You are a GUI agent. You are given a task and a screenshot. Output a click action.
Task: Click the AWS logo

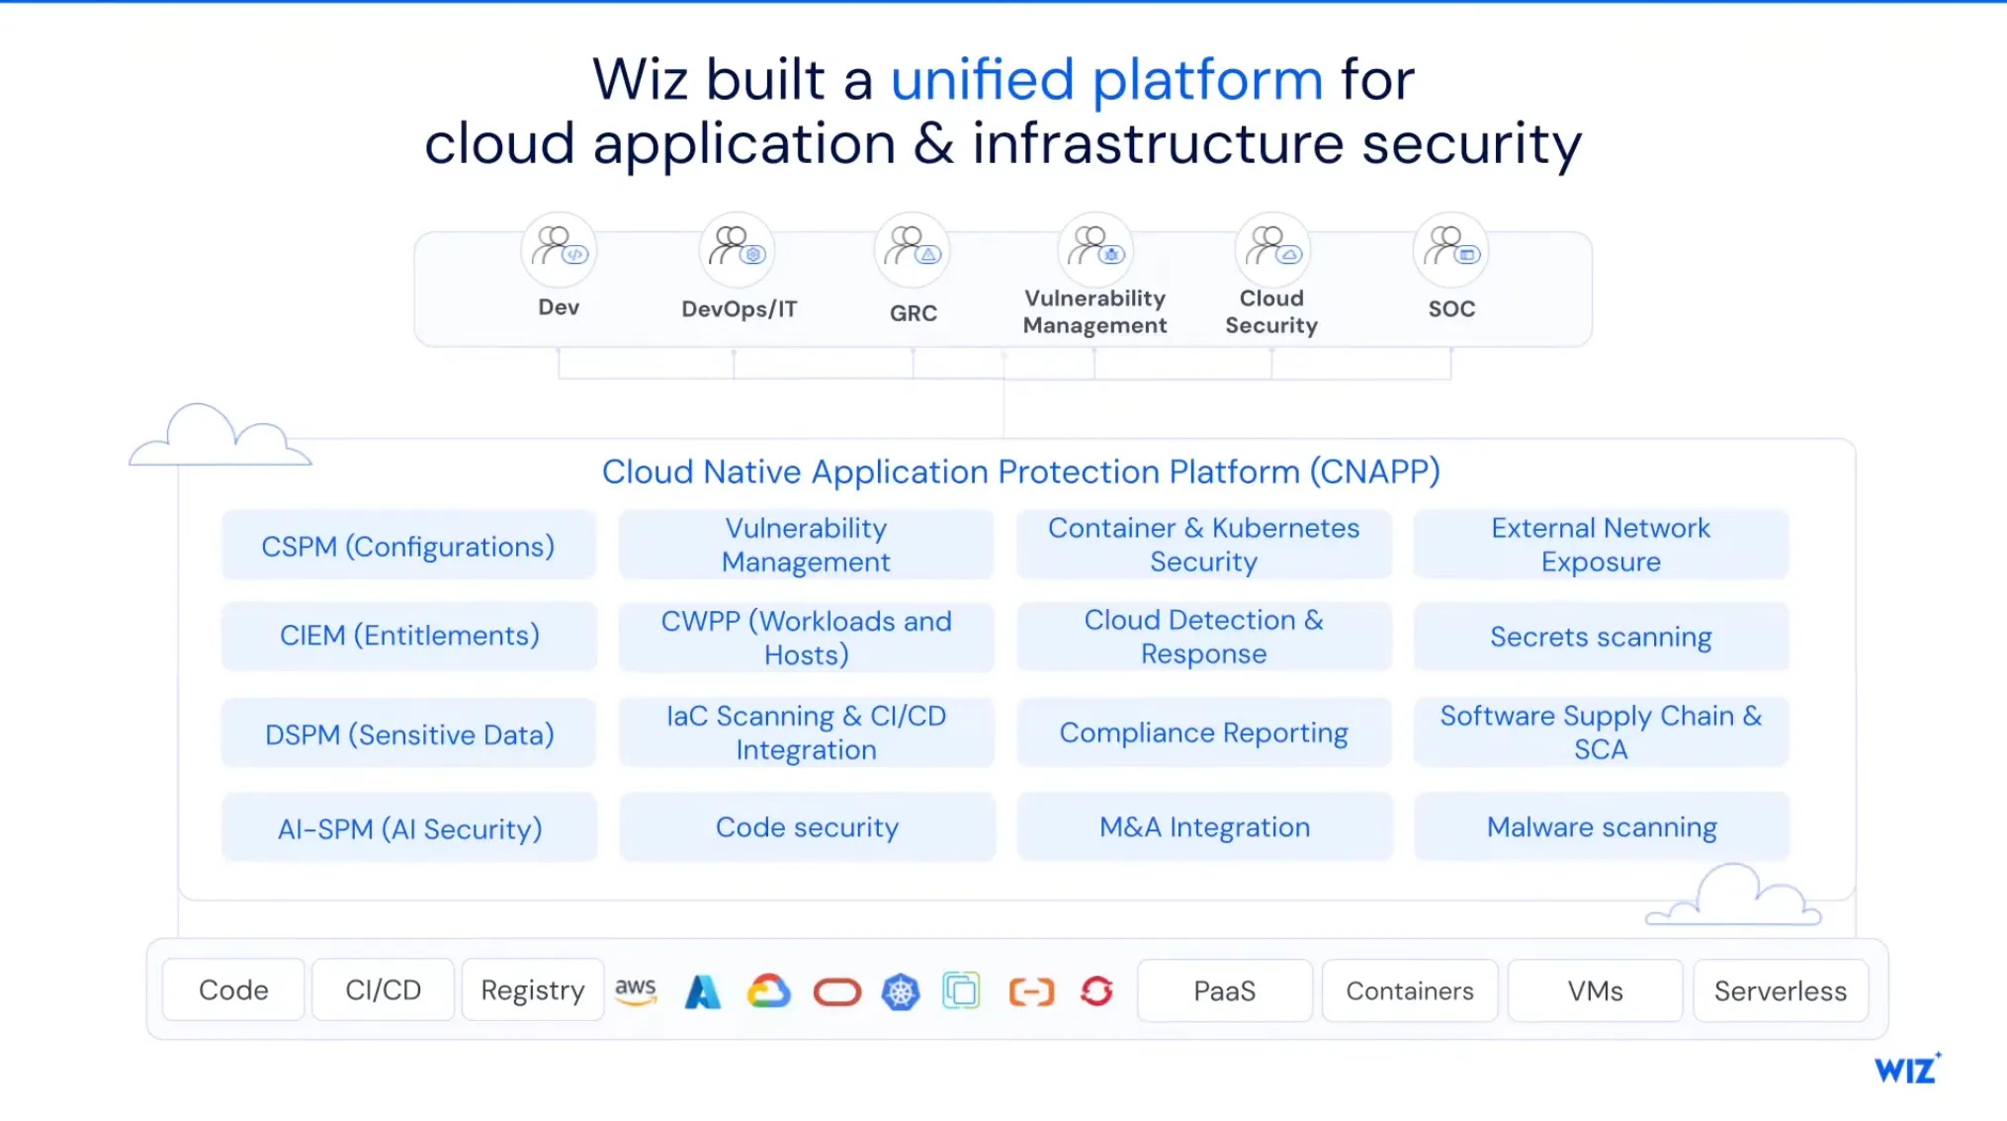click(x=636, y=991)
